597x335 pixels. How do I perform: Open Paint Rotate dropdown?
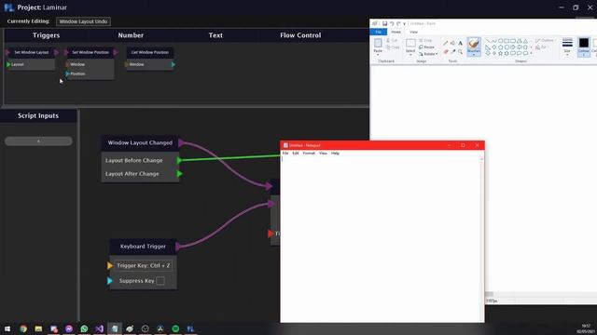(428, 54)
